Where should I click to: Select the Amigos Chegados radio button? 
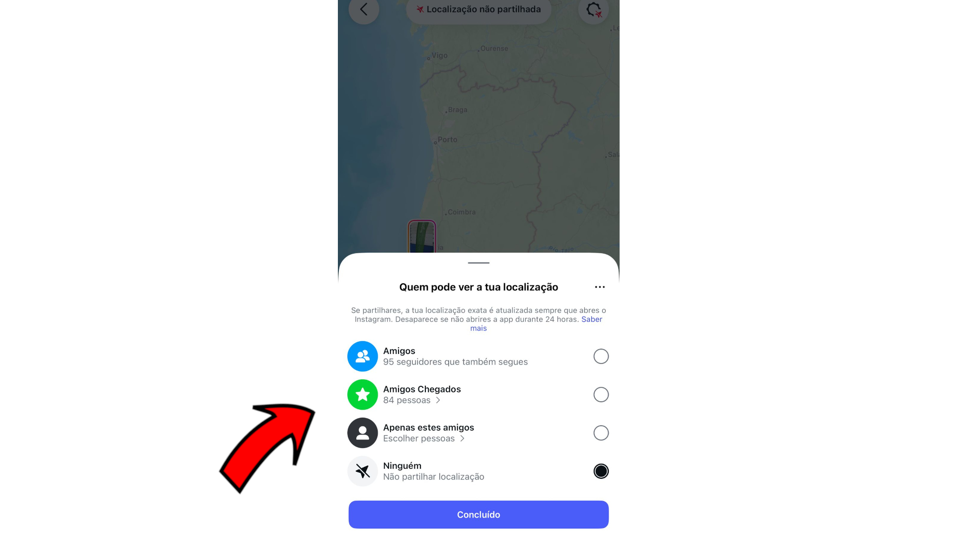pyautogui.click(x=601, y=394)
